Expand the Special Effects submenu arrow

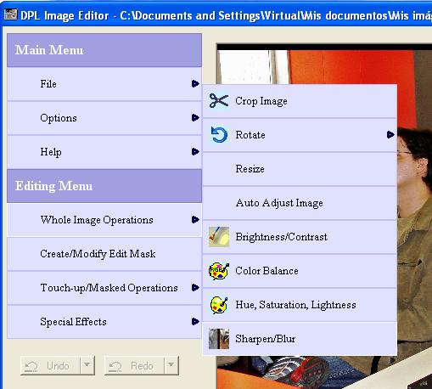(195, 321)
